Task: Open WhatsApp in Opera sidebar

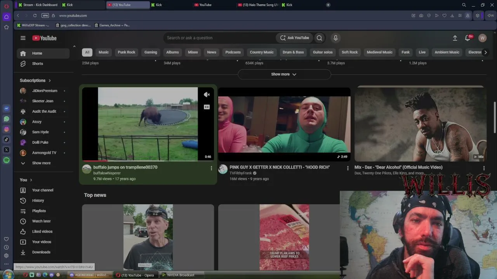Action: click(x=7, y=119)
